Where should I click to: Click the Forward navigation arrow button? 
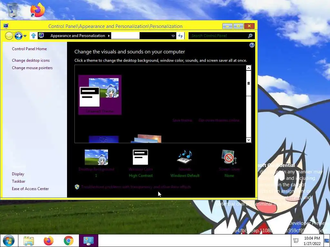pyautogui.click(x=18, y=36)
